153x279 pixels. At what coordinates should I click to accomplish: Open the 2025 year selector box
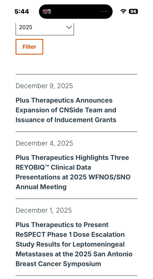click(x=45, y=29)
